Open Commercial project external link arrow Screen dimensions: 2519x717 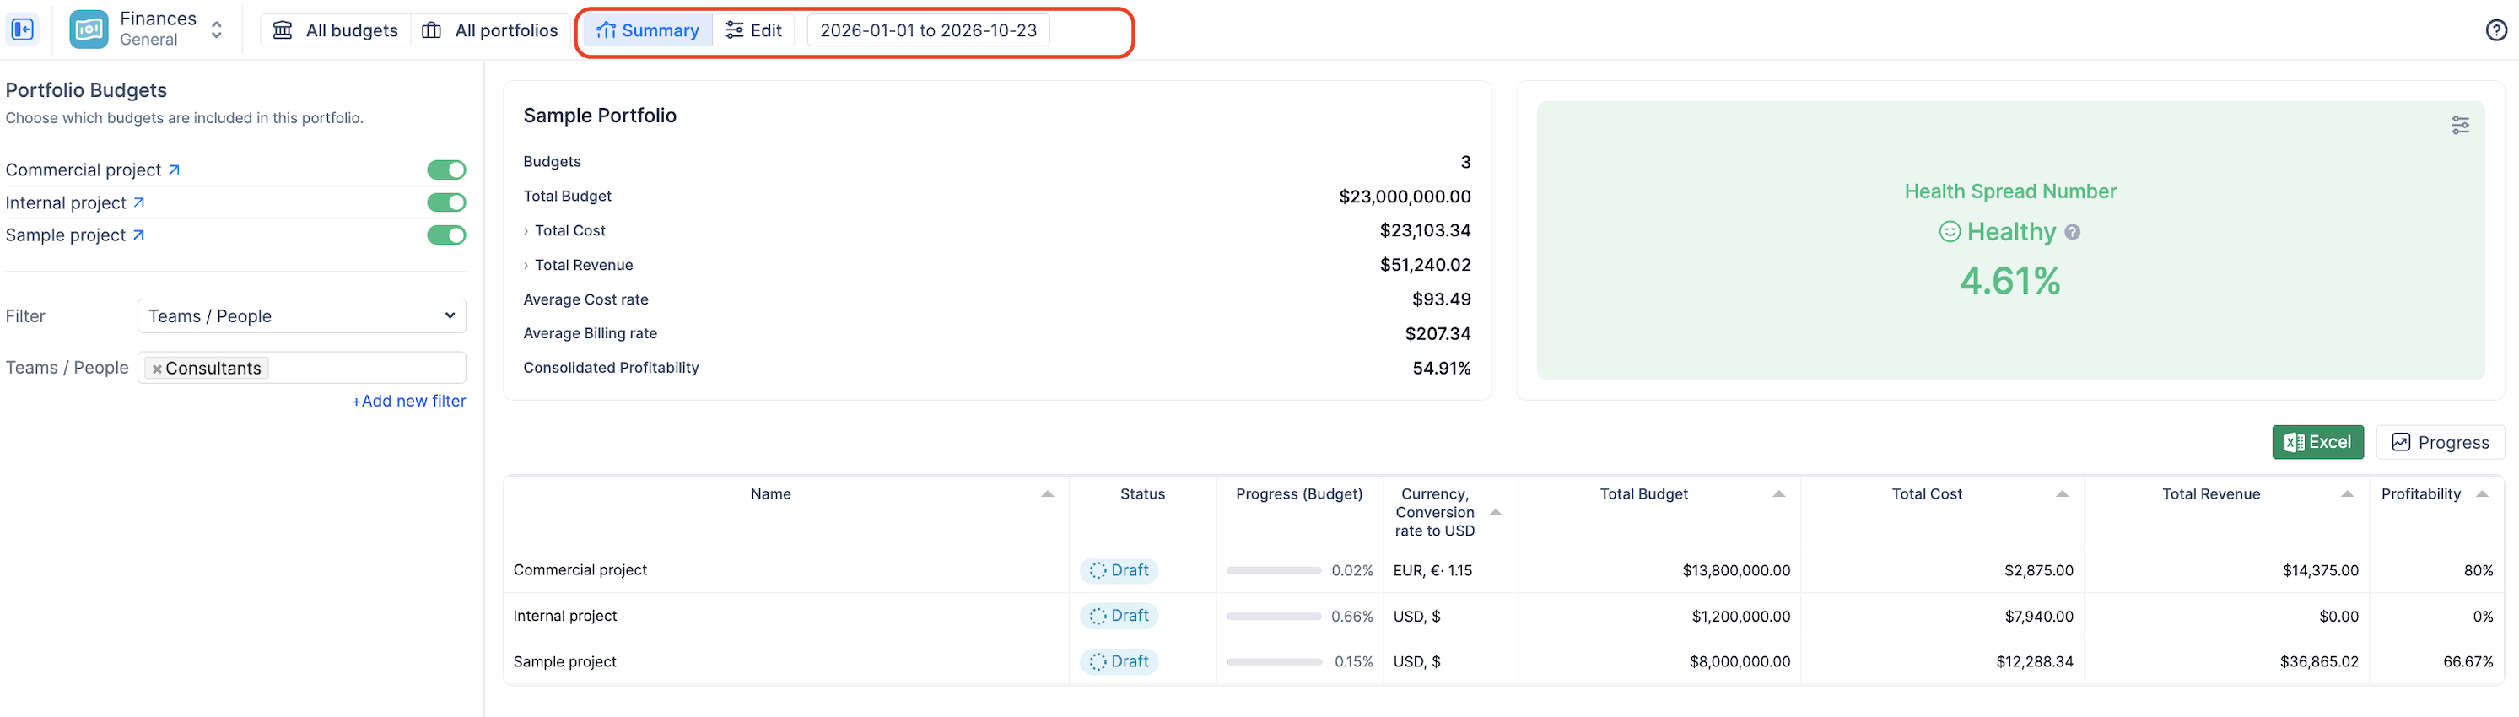click(174, 170)
